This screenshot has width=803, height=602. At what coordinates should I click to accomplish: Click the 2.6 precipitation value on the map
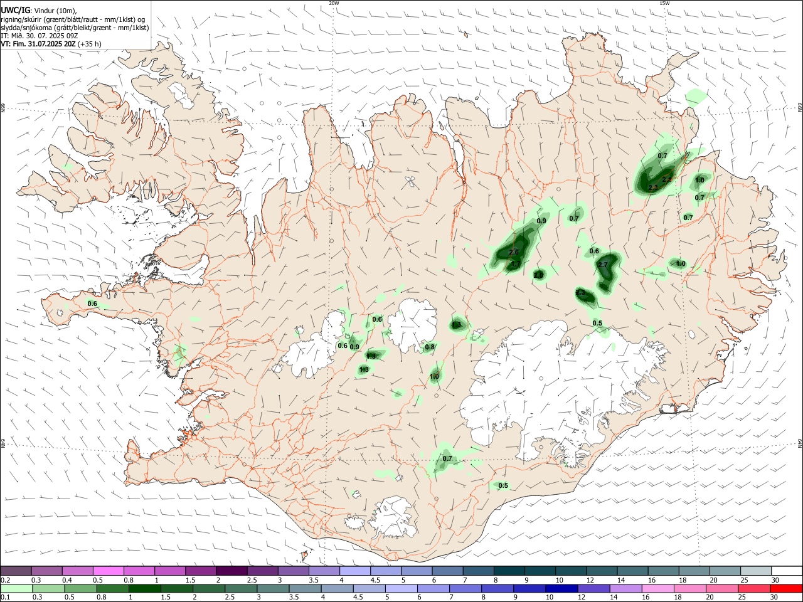coord(514,252)
